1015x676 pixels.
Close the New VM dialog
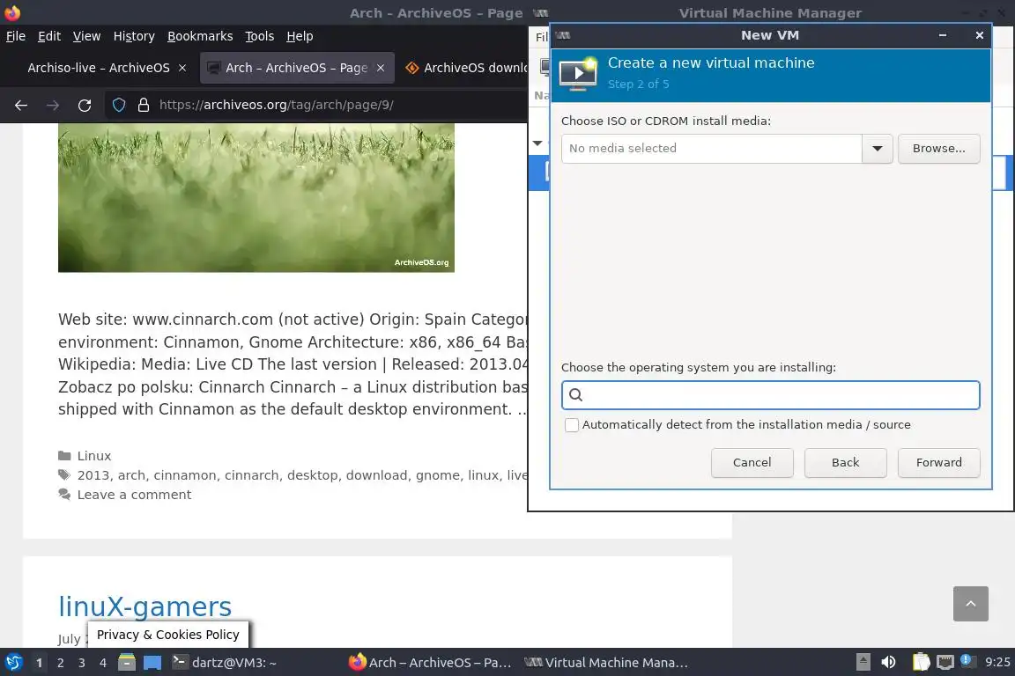click(980, 35)
